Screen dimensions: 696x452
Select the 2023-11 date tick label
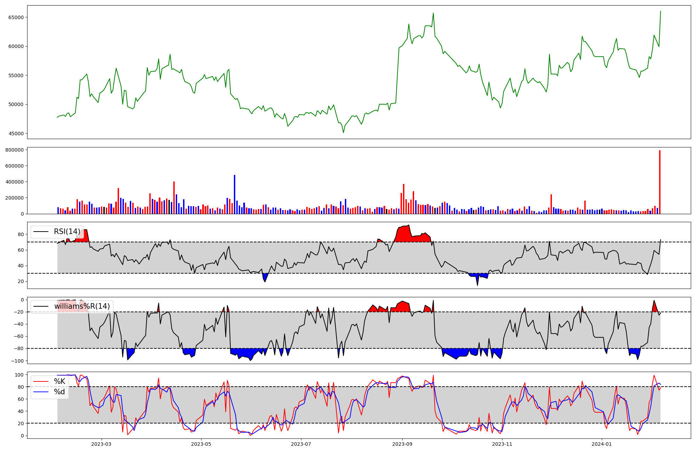(502, 444)
